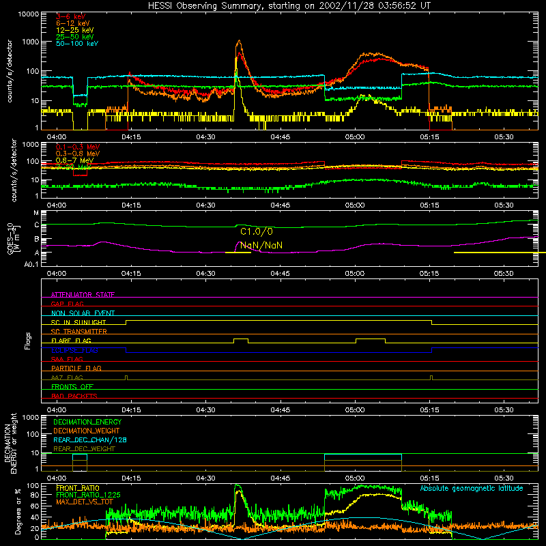The height and width of the screenshot is (546, 546).
Task: Click the 6-12 keV flare peak near 04:37
Action: (239, 42)
